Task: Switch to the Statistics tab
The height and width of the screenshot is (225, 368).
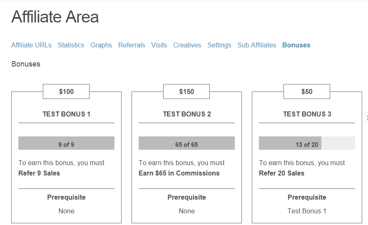Action: coord(71,45)
